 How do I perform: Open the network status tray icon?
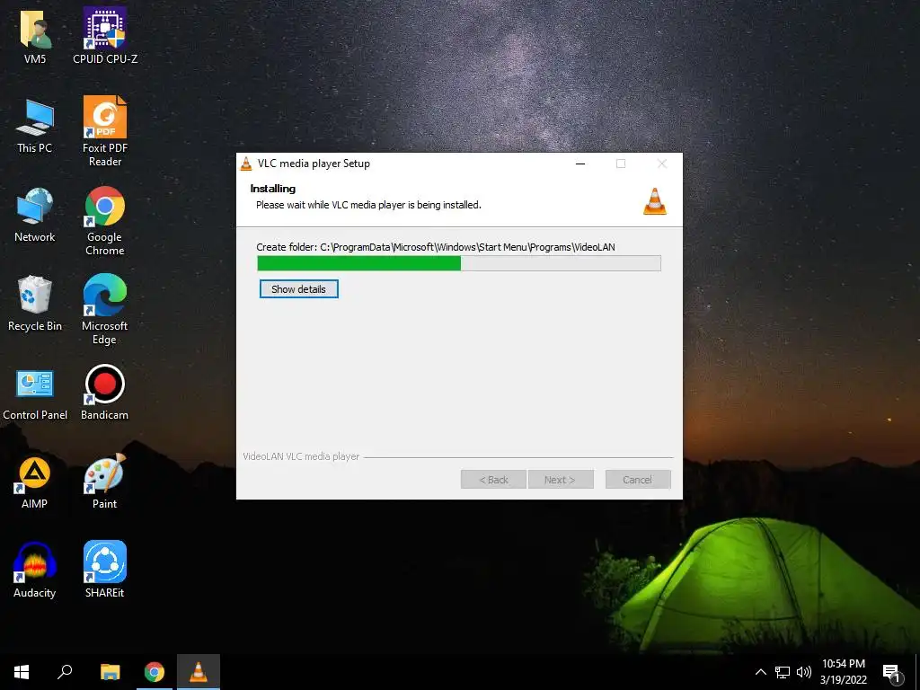coord(783,672)
